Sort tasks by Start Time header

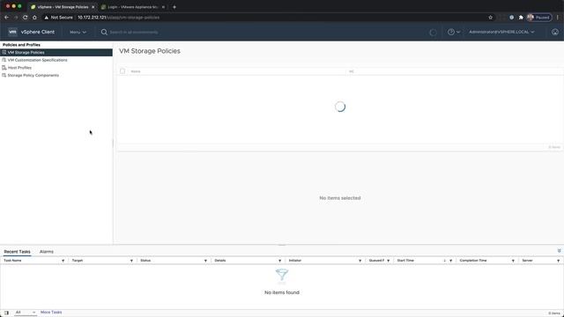[405, 261]
